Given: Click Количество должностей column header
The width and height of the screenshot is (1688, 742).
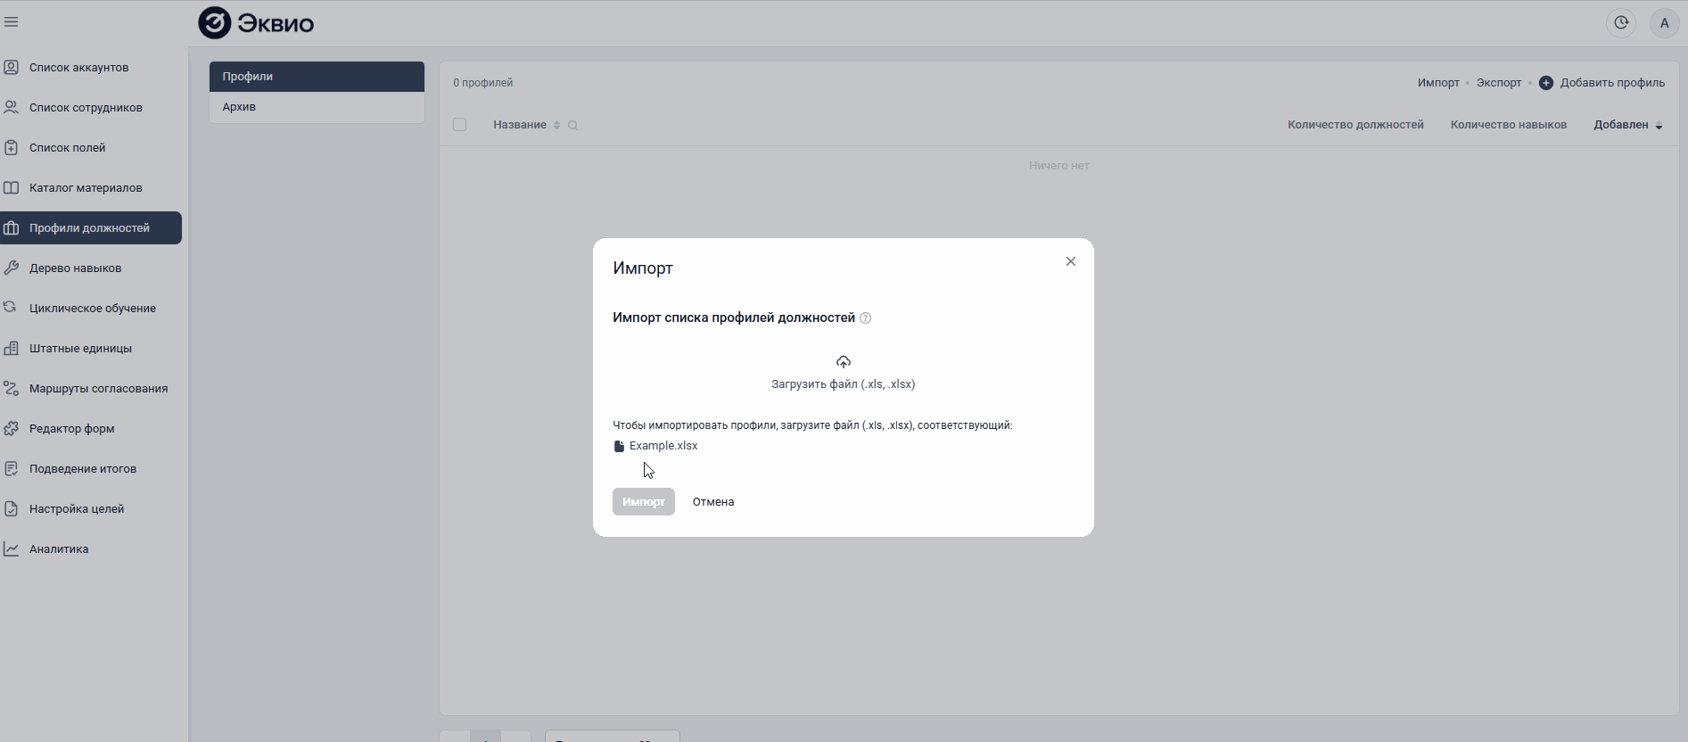Looking at the screenshot, I should [x=1355, y=125].
